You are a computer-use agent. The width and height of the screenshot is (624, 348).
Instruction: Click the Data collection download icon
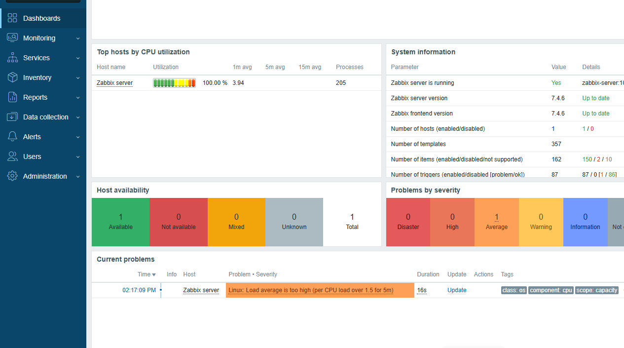click(12, 117)
